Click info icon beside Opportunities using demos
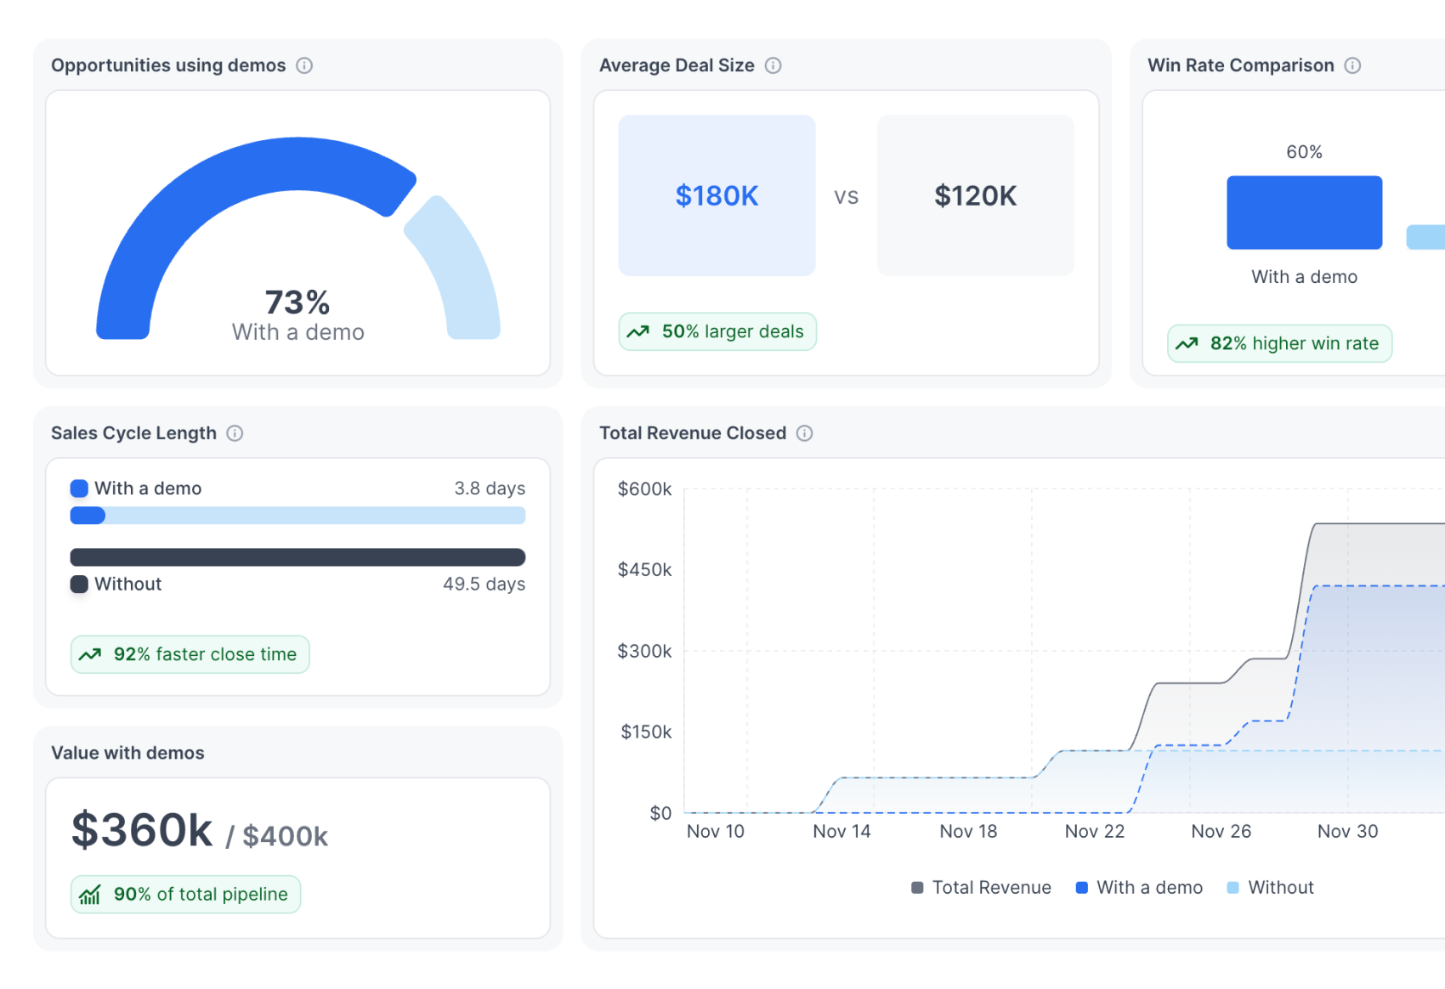 click(304, 65)
